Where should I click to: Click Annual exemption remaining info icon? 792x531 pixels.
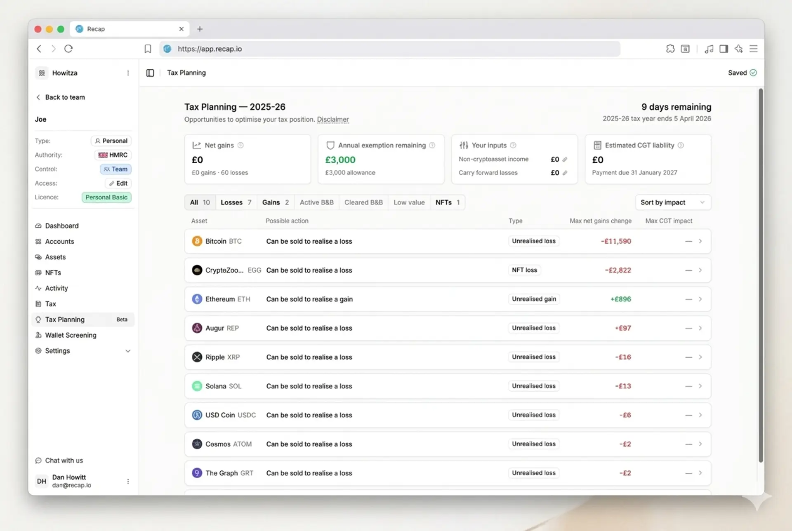432,145
